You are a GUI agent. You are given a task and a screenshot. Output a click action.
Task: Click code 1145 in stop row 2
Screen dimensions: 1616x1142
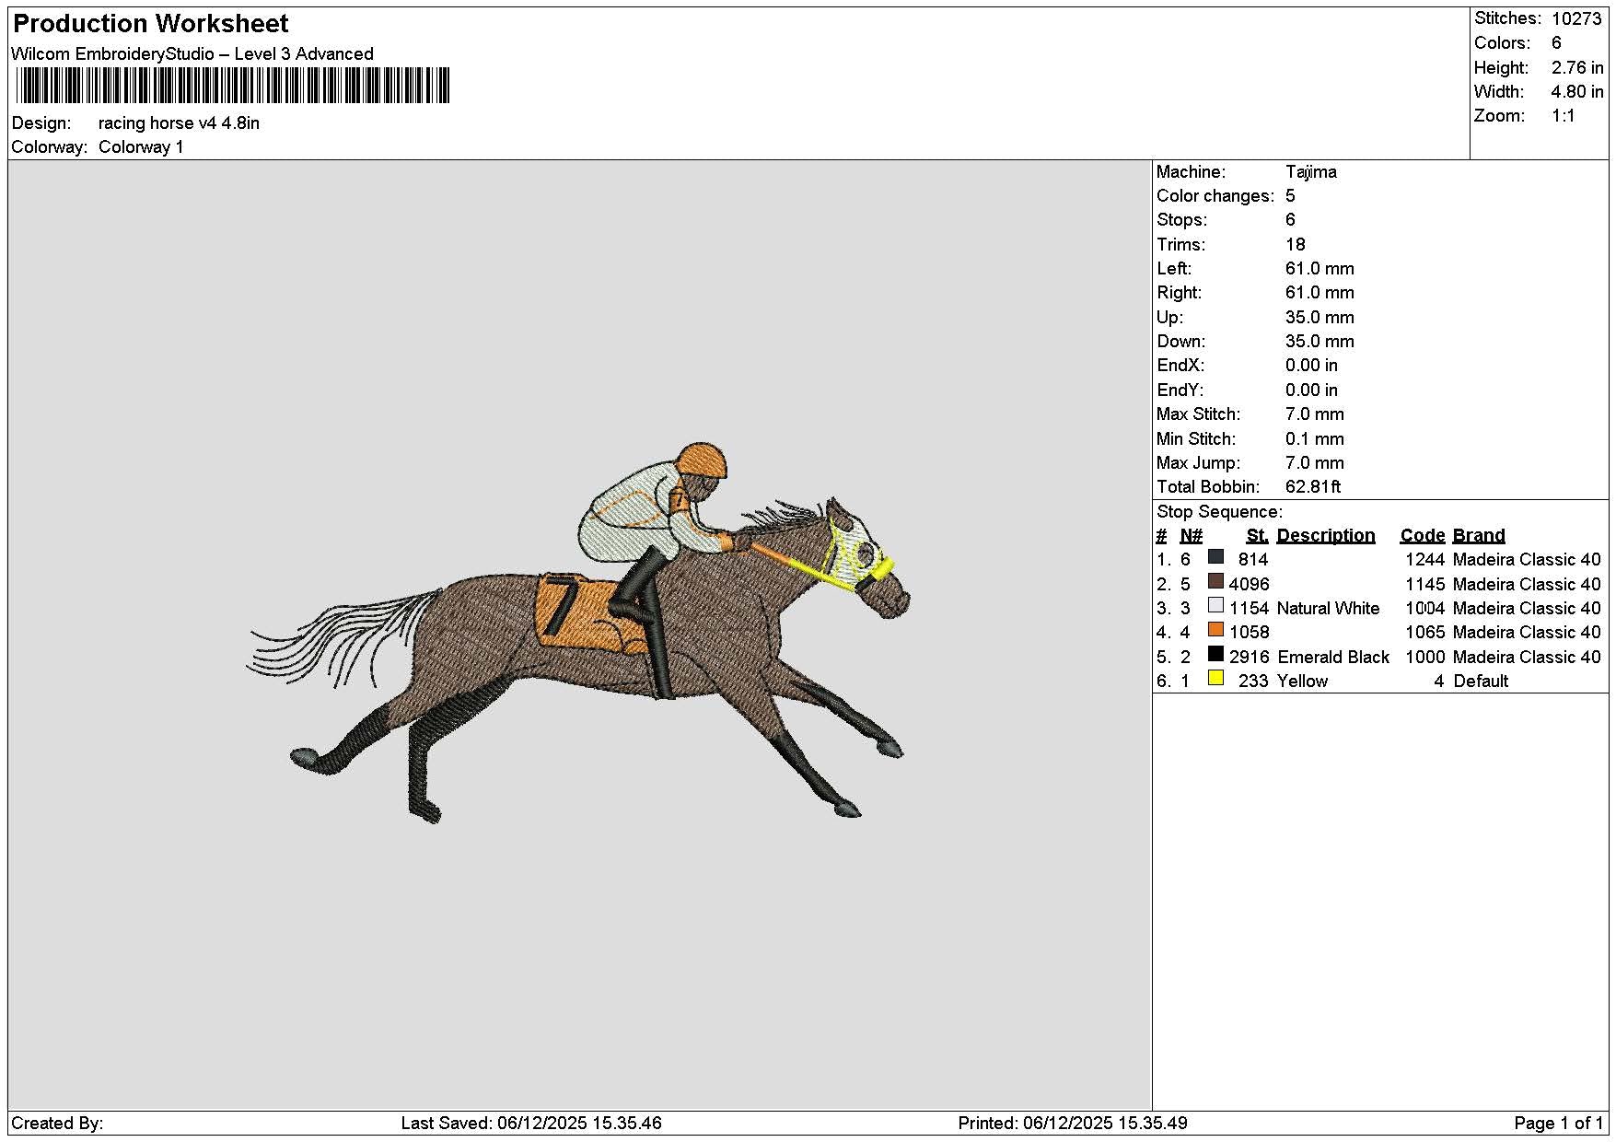[x=1424, y=584]
